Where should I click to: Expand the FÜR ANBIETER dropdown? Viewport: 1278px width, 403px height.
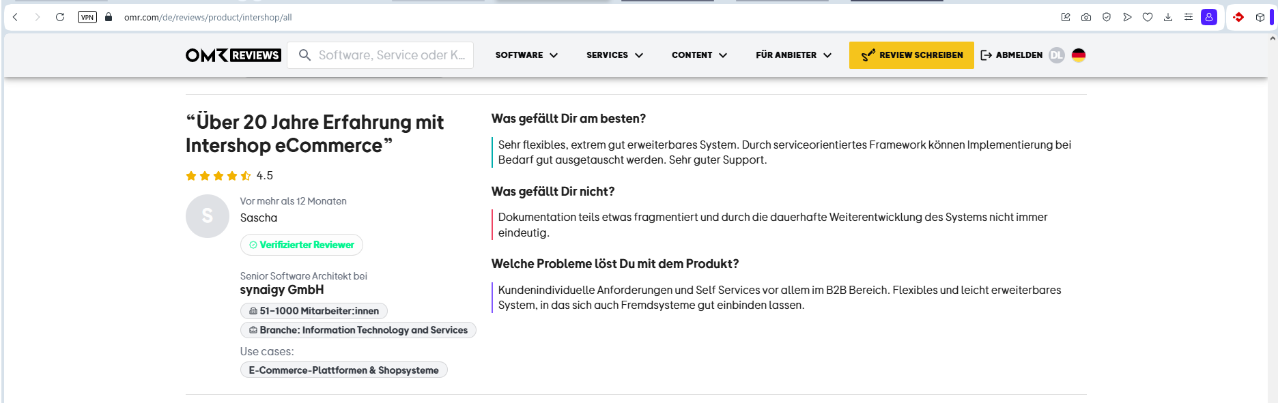point(793,55)
